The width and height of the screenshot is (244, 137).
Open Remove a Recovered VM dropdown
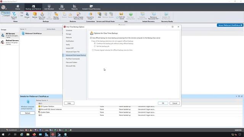coord(154,16)
